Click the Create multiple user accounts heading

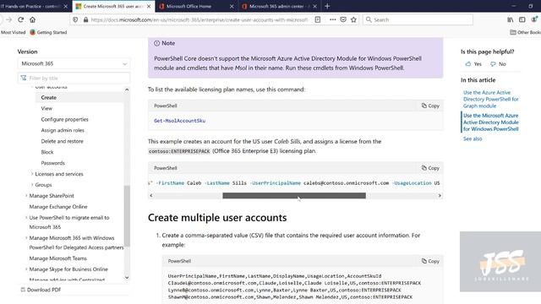tap(217, 218)
